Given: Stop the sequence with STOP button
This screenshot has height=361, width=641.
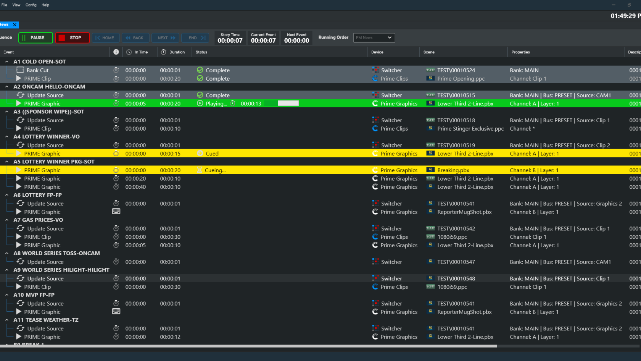Looking at the screenshot, I should (72, 38).
